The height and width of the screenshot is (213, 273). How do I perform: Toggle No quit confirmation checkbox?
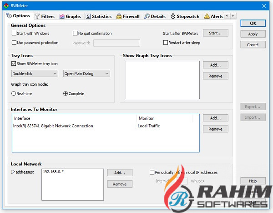click(x=75, y=33)
